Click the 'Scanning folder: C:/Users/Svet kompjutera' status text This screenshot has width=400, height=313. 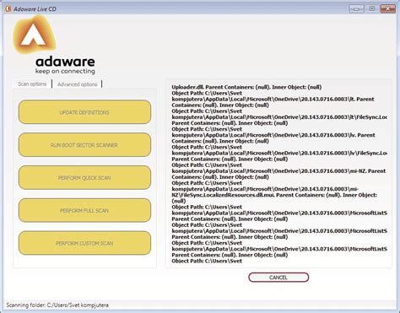[57, 305]
